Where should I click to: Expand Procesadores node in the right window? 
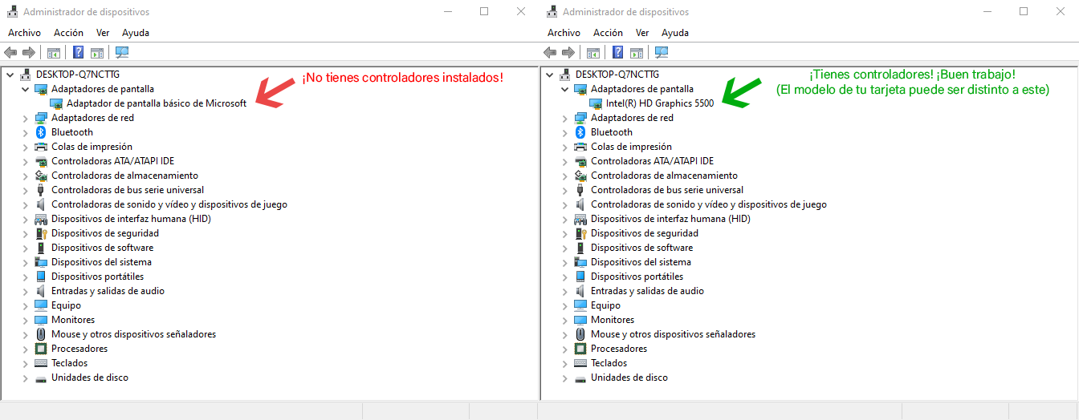tap(565, 349)
